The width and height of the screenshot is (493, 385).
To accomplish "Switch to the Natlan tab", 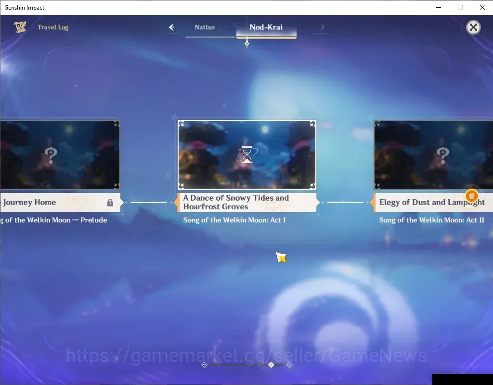I will click(205, 27).
